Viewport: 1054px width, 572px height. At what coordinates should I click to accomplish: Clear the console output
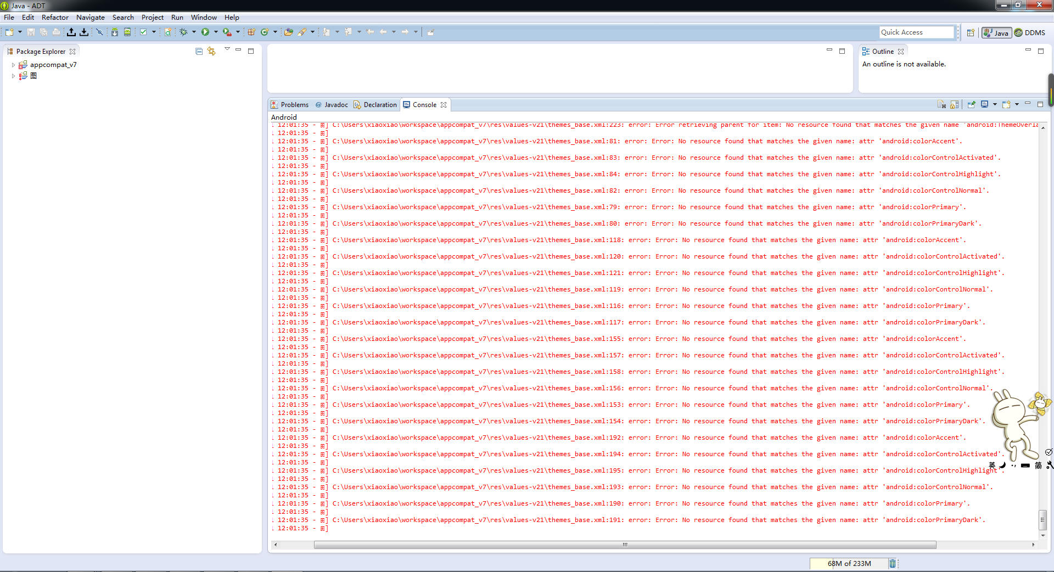tap(941, 105)
